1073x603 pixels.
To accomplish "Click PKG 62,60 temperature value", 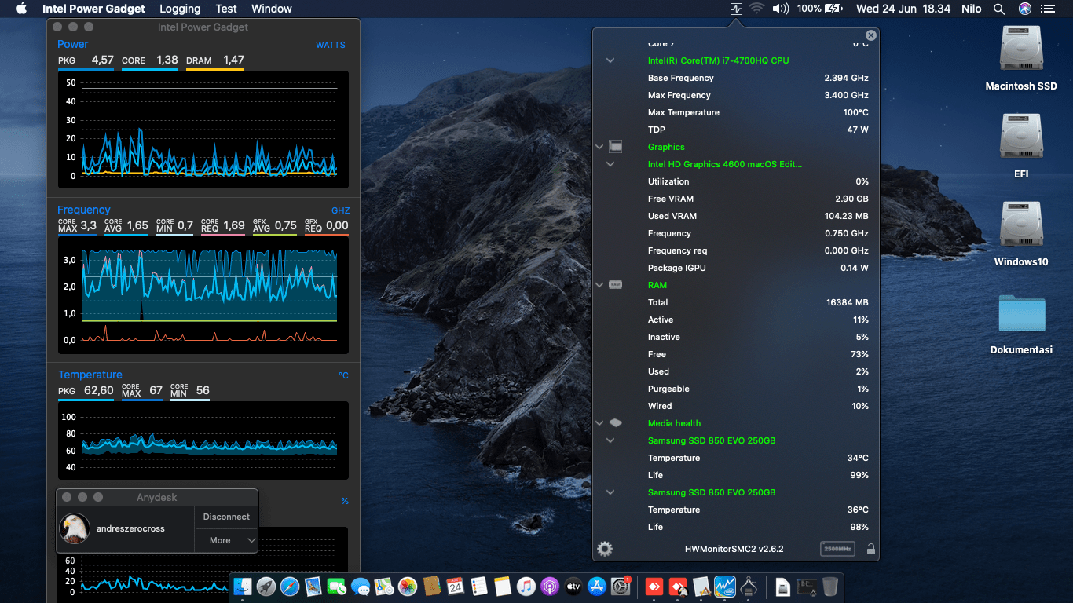I will click(x=86, y=390).
